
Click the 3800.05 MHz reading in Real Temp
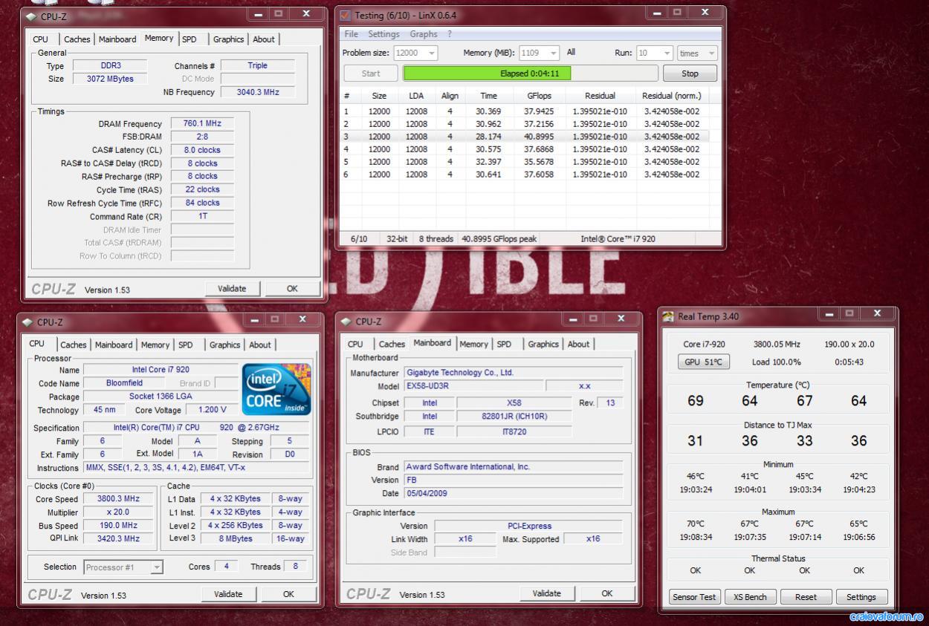pyautogui.click(x=777, y=345)
